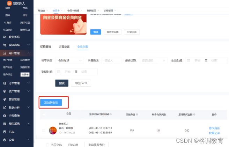Click the 教务系统 sidebar icon
The width and height of the screenshot is (229, 147).
[x=5, y=37]
